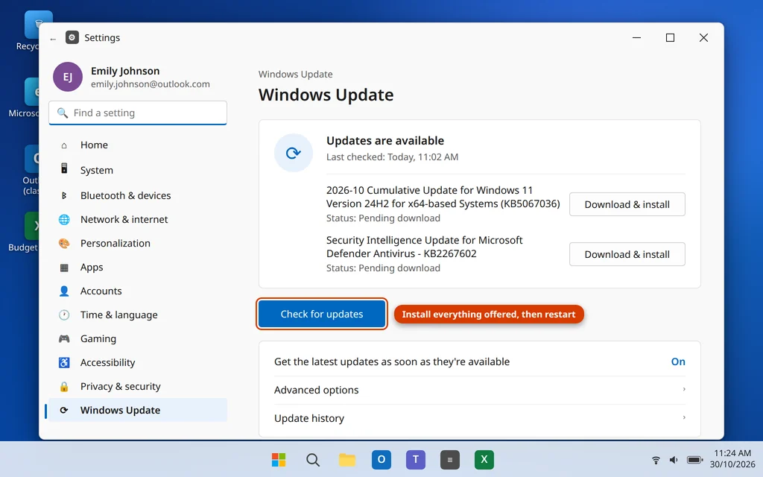Click the Time & language clock icon
Image resolution: width=763 pixels, height=477 pixels.
(x=64, y=315)
